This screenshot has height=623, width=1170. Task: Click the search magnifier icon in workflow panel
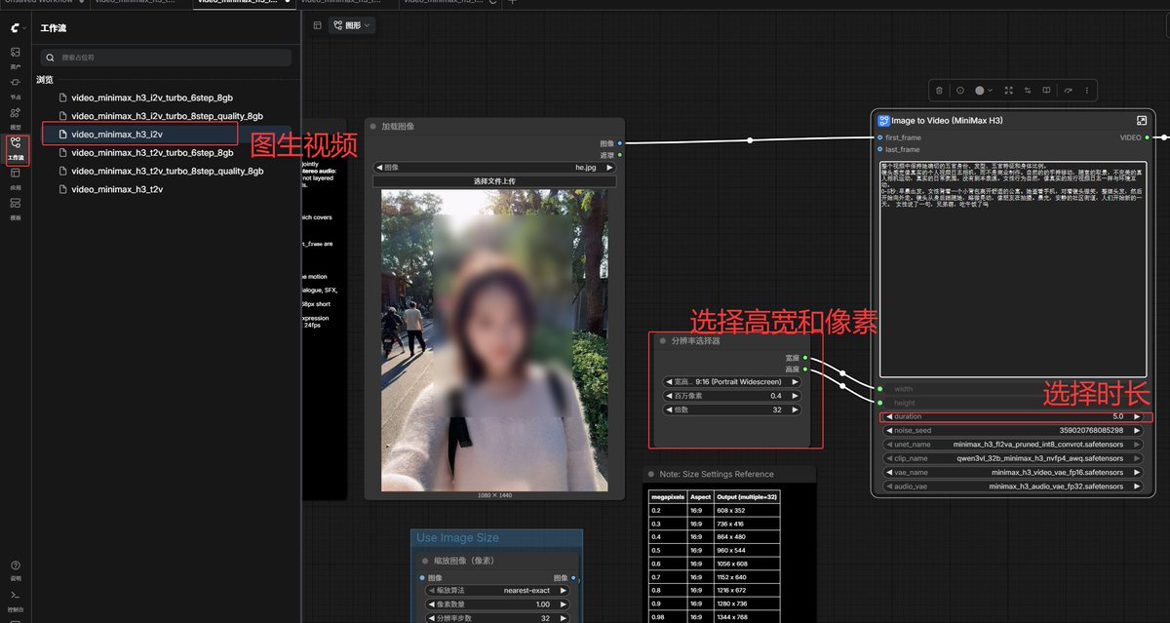coord(51,58)
